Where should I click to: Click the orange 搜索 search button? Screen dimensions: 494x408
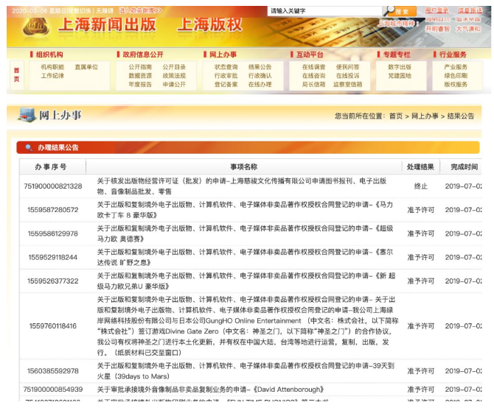pyautogui.click(x=402, y=12)
